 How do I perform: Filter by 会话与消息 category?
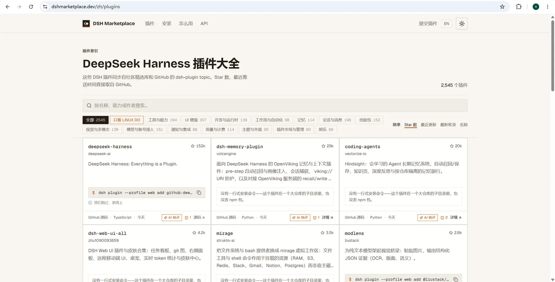(x=337, y=120)
